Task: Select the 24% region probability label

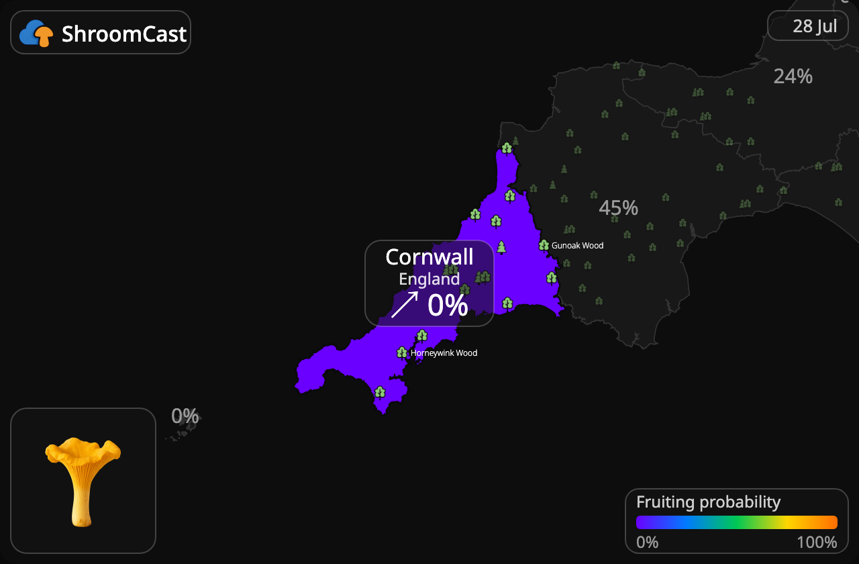Action: [x=793, y=77]
